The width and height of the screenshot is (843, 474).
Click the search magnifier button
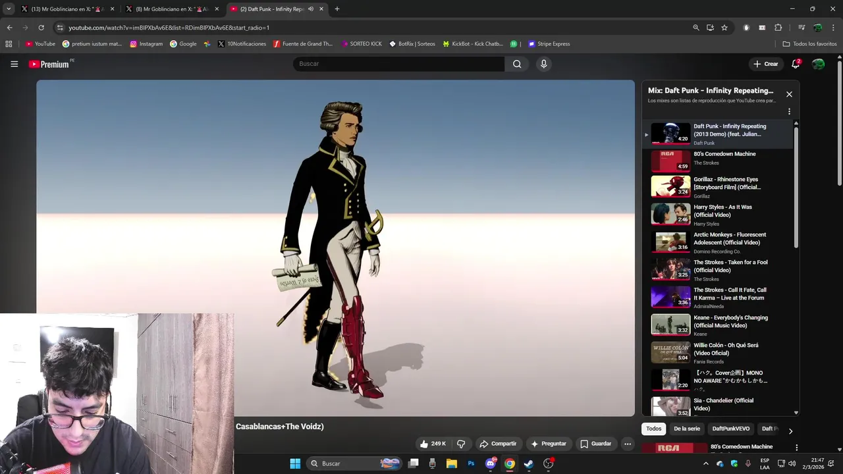[x=517, y=64]
